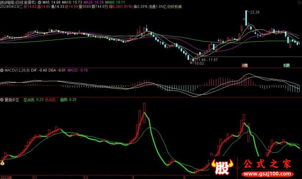Click the month 11 time axis marker
This screenshot has height=179, width=302.
pyautogui.click(x=35, y=177)
